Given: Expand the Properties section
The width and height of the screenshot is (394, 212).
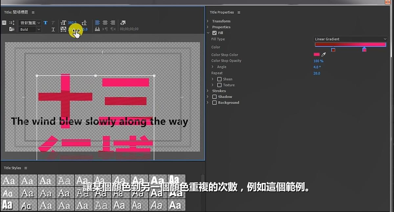Looking at the screenshot, I should point(208,27).
